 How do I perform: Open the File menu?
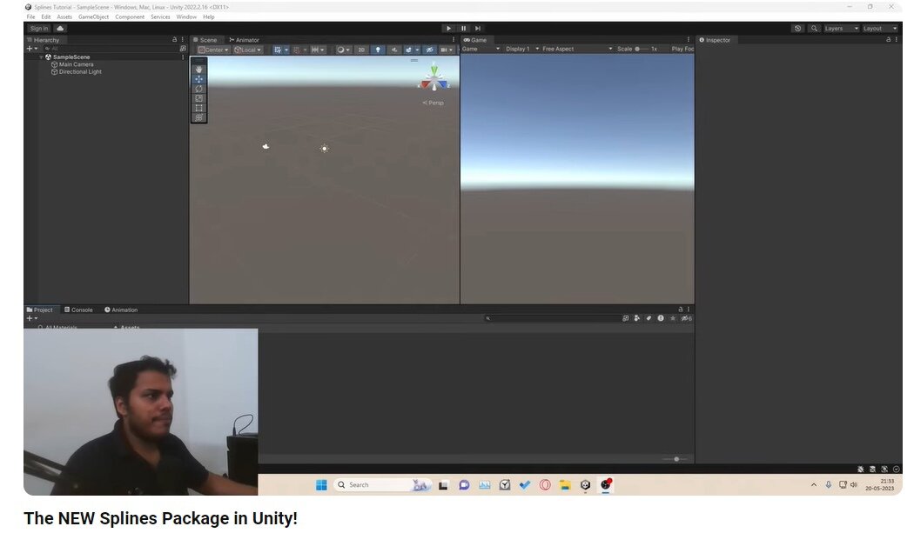point(30,17)
